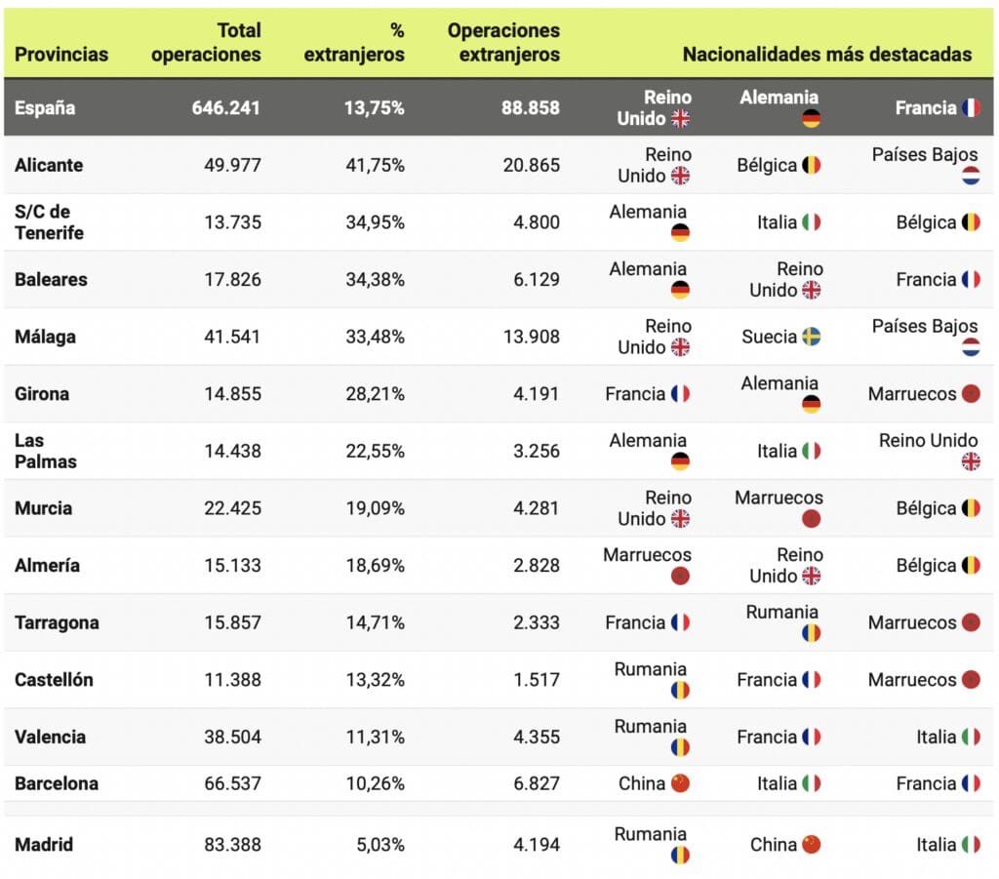The height and width of the screenshot is (879, 999).
Task: Select the Alicante province name
Action: click(x=49, y=165)
